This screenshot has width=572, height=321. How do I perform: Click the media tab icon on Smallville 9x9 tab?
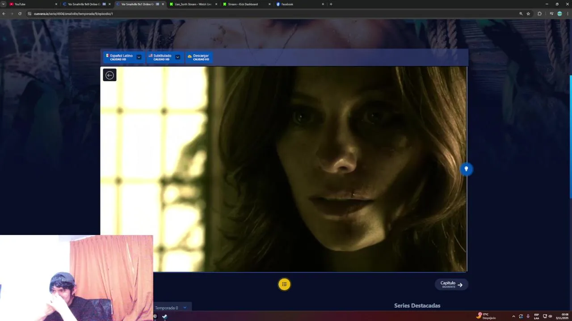tap(104, 4)
